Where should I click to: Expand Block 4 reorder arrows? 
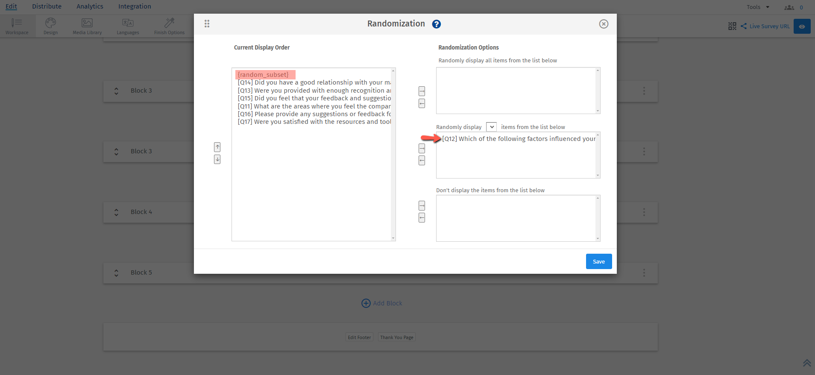tap(116, 212)
